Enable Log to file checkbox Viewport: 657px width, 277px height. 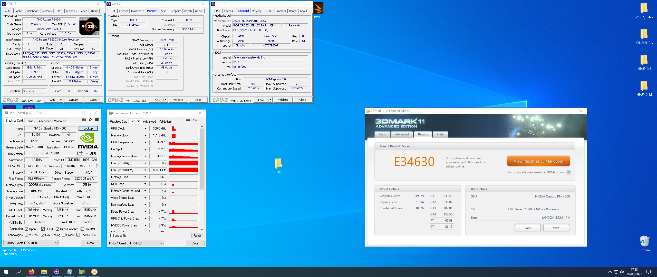pyautogui.click(x=112, y=235)
